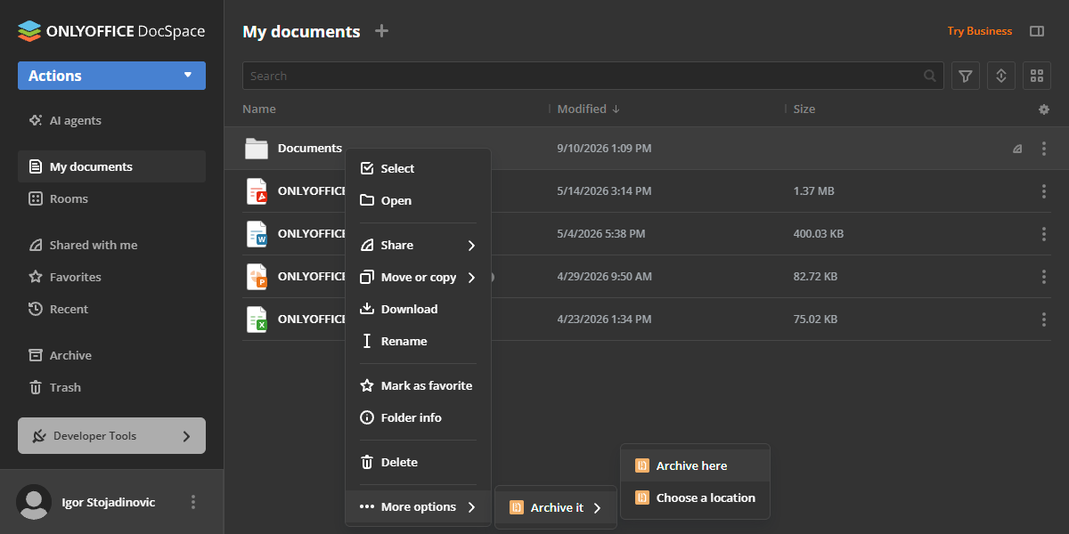Click the Documents folder icon
Screen dimensions: 1069x534
(x=257, y=149)
